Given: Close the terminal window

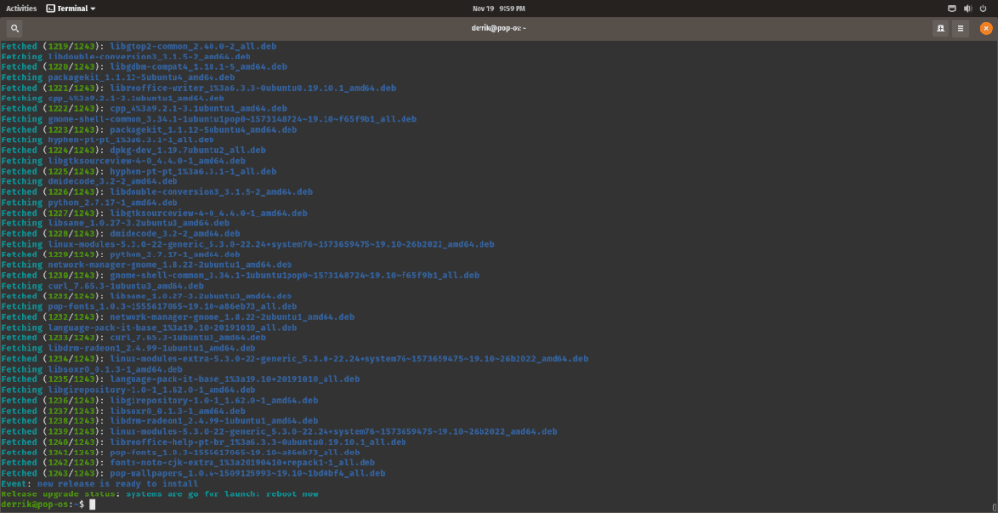Looking at the screenshot, I should (984, 29).
